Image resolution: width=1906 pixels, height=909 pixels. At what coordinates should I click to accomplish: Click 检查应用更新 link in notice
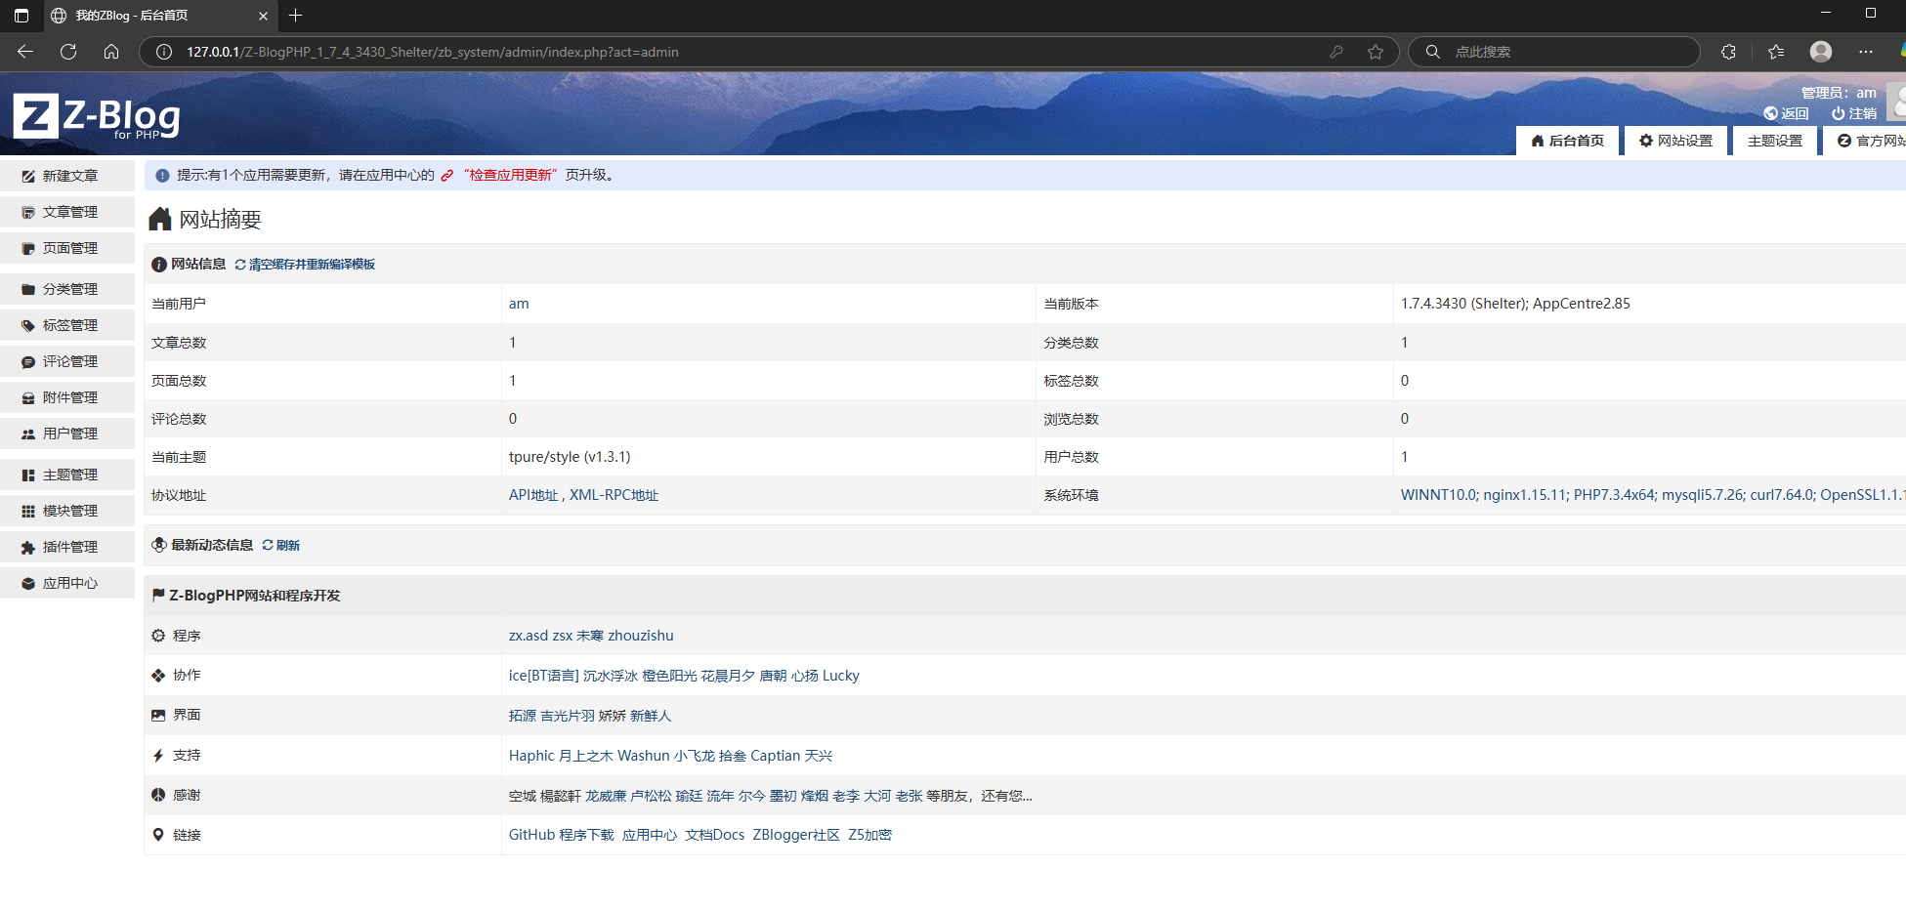[x=511, y=175]
